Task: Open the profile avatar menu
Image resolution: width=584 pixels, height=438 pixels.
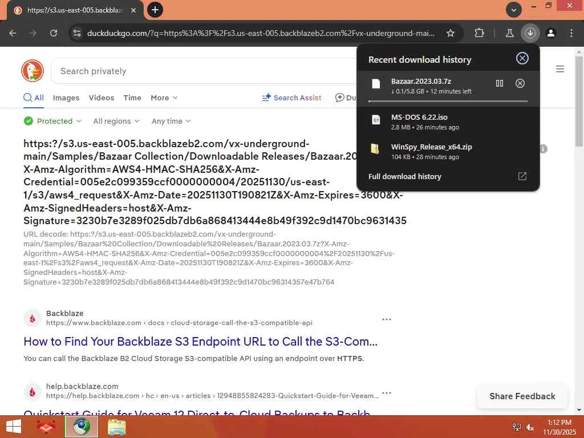Action: pos(551,33)
